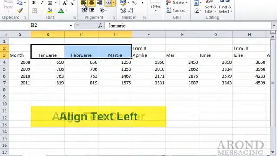The height and width of the screenshot is (156, 277).
Task: Open the Font dialog launcher
Action: [74, 17]
